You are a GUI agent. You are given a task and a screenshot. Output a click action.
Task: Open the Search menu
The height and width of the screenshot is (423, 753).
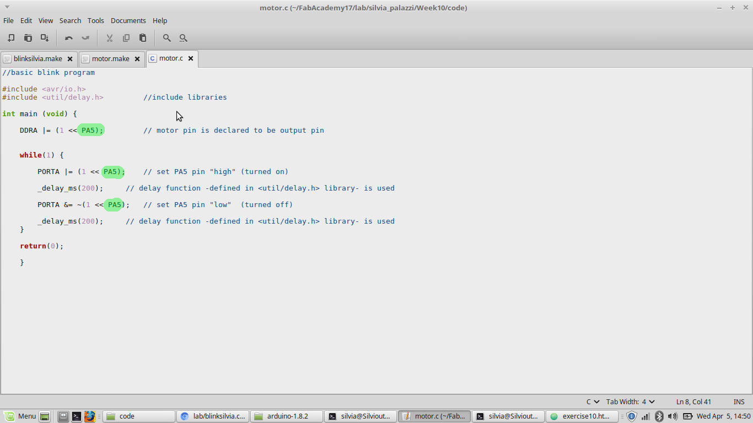click(70, 20)
